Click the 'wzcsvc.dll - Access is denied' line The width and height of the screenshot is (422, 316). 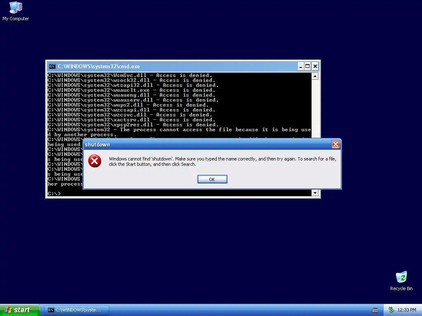[130, 115]
